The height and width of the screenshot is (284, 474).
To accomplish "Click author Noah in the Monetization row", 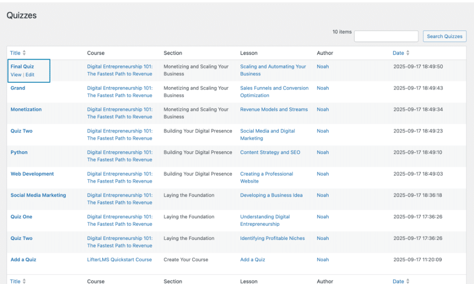I will tap(323, 109).
